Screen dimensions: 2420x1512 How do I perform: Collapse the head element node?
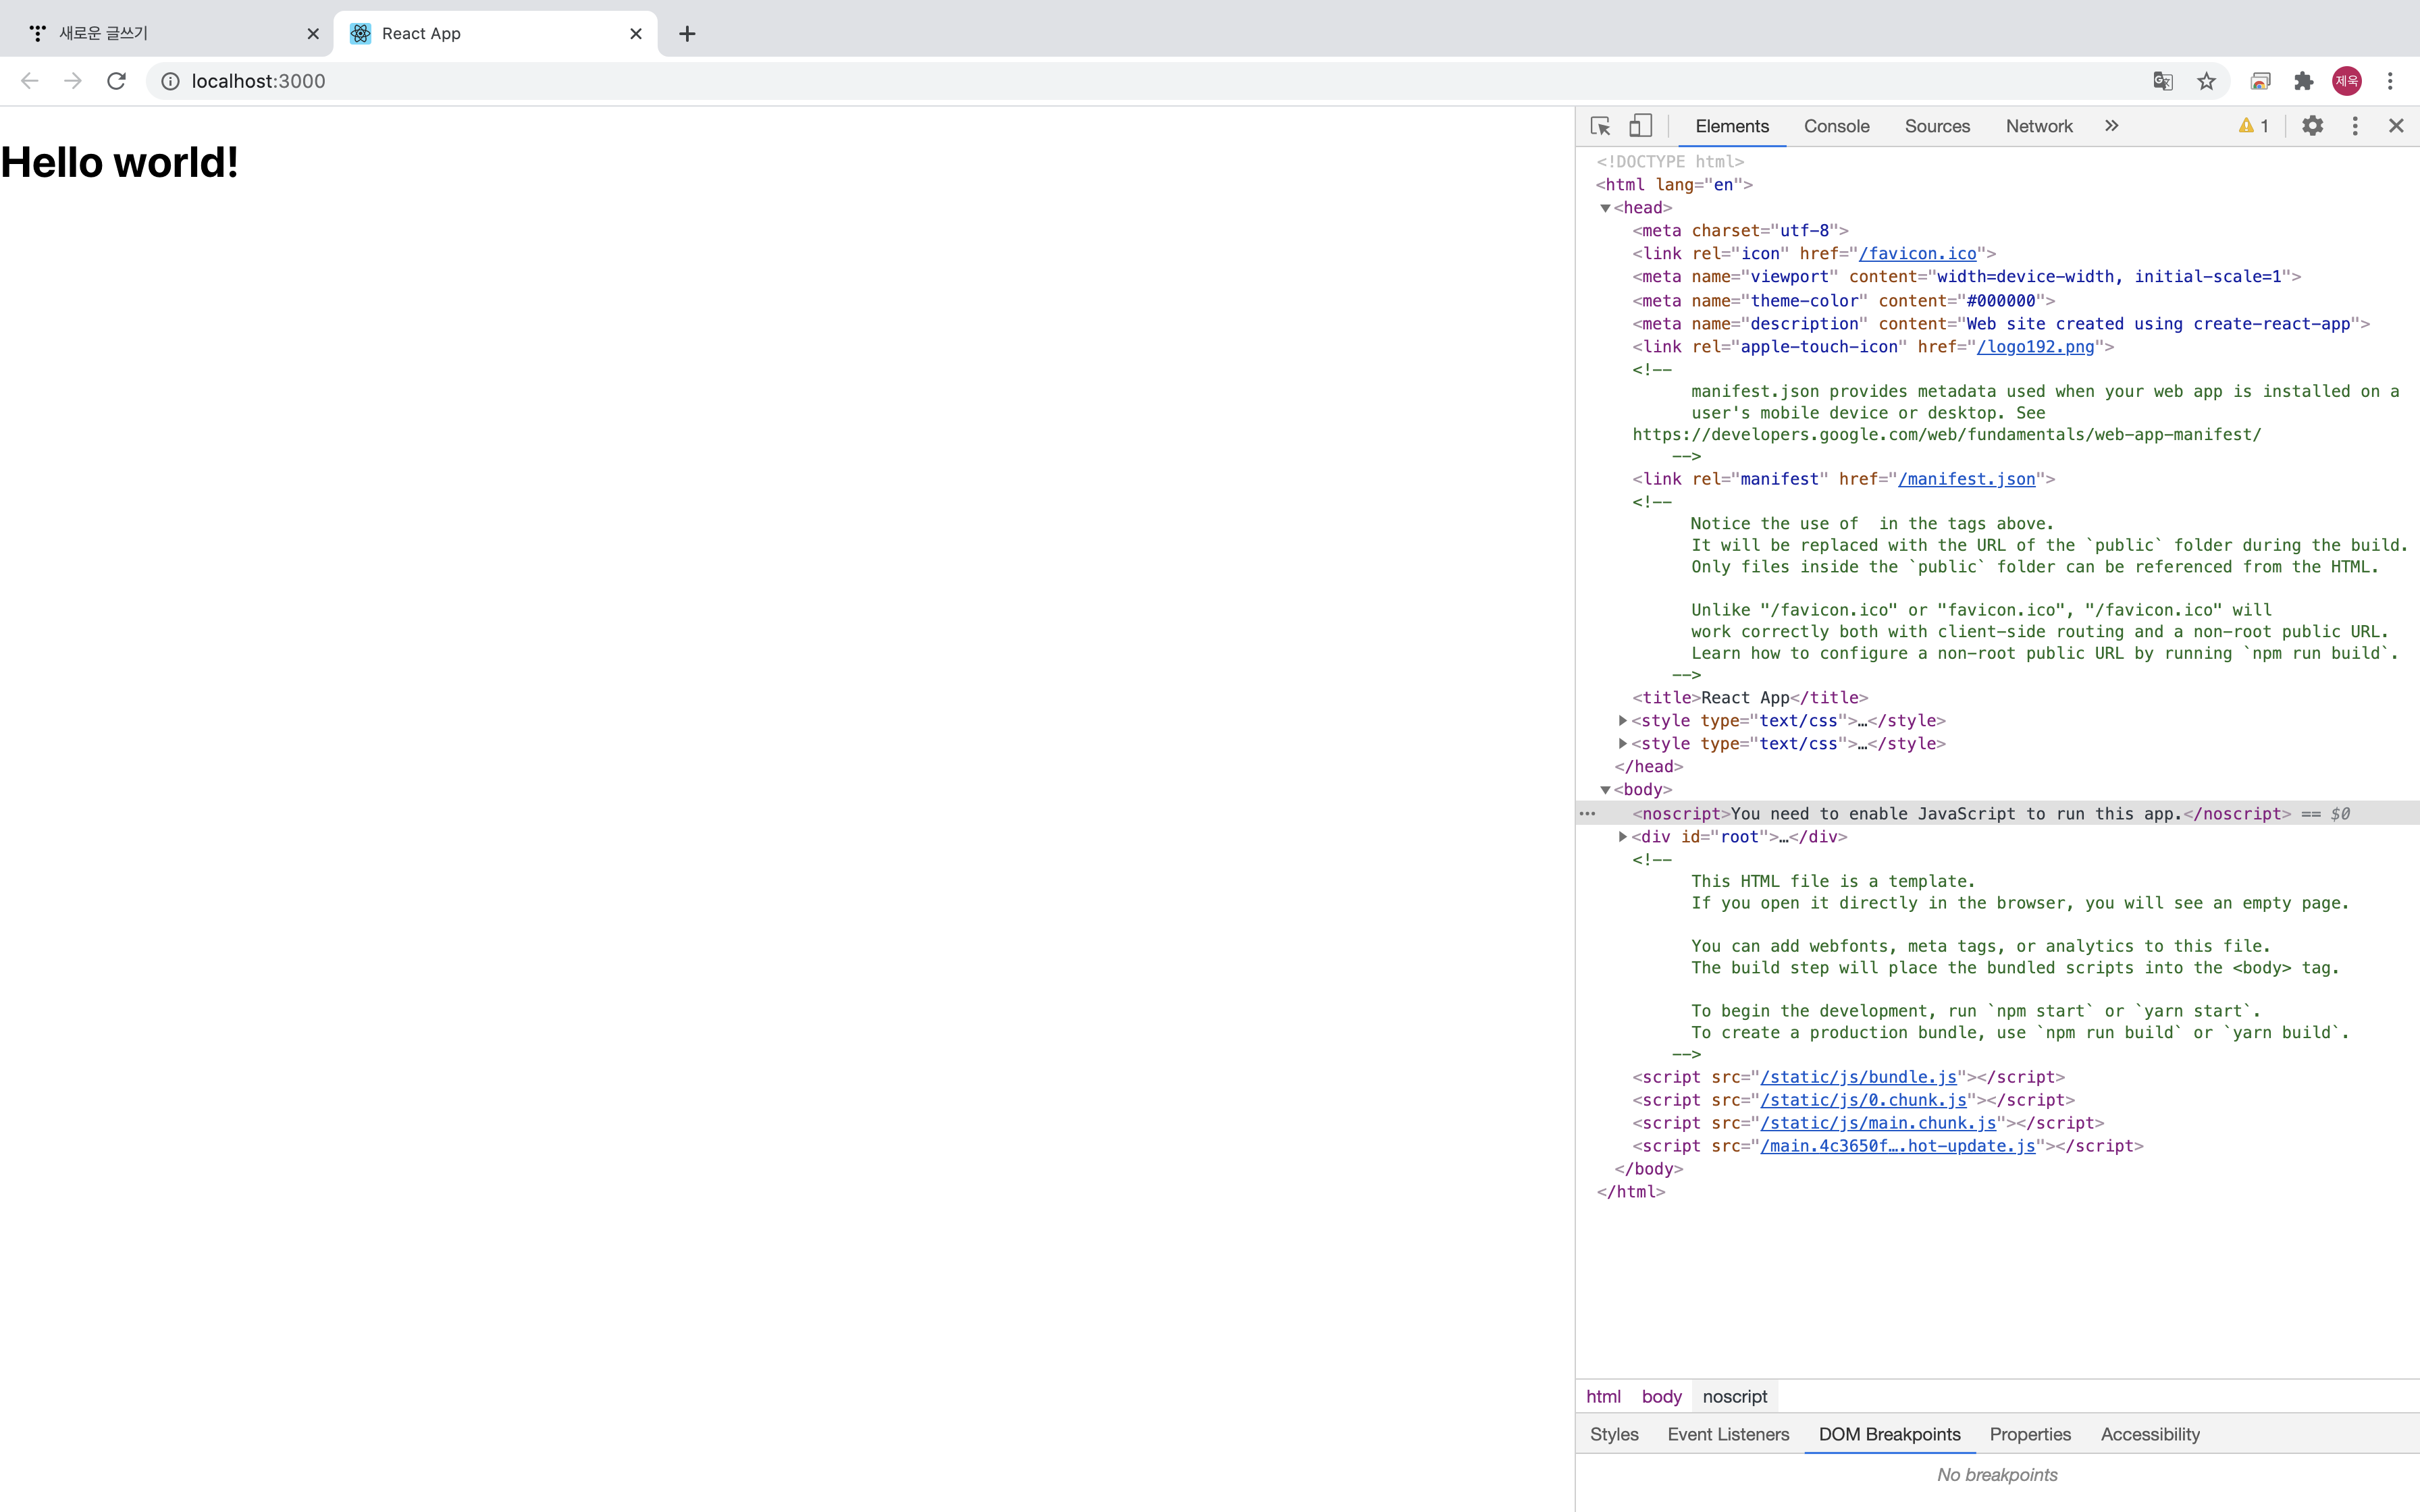(x=1605, y=208)
